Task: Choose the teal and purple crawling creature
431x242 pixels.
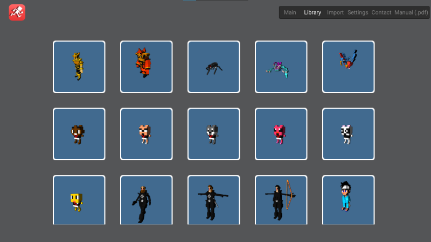Action: [x=281, y=67]
